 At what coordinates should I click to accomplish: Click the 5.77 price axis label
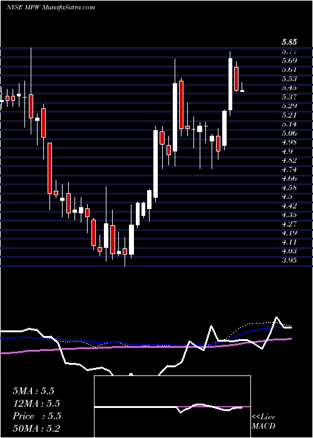coord(289,51)
